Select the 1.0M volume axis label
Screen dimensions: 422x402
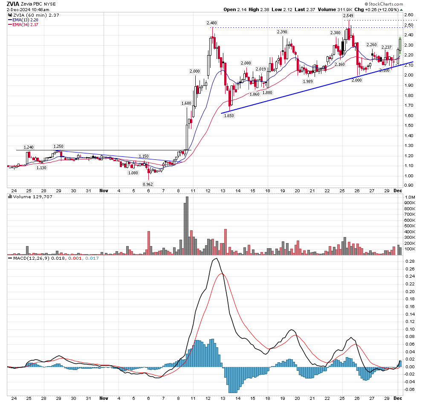410,197
